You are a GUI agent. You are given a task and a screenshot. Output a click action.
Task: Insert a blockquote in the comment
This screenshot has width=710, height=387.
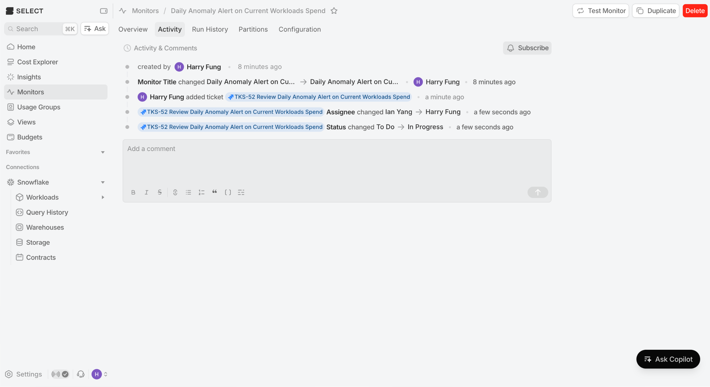[215, 192]
